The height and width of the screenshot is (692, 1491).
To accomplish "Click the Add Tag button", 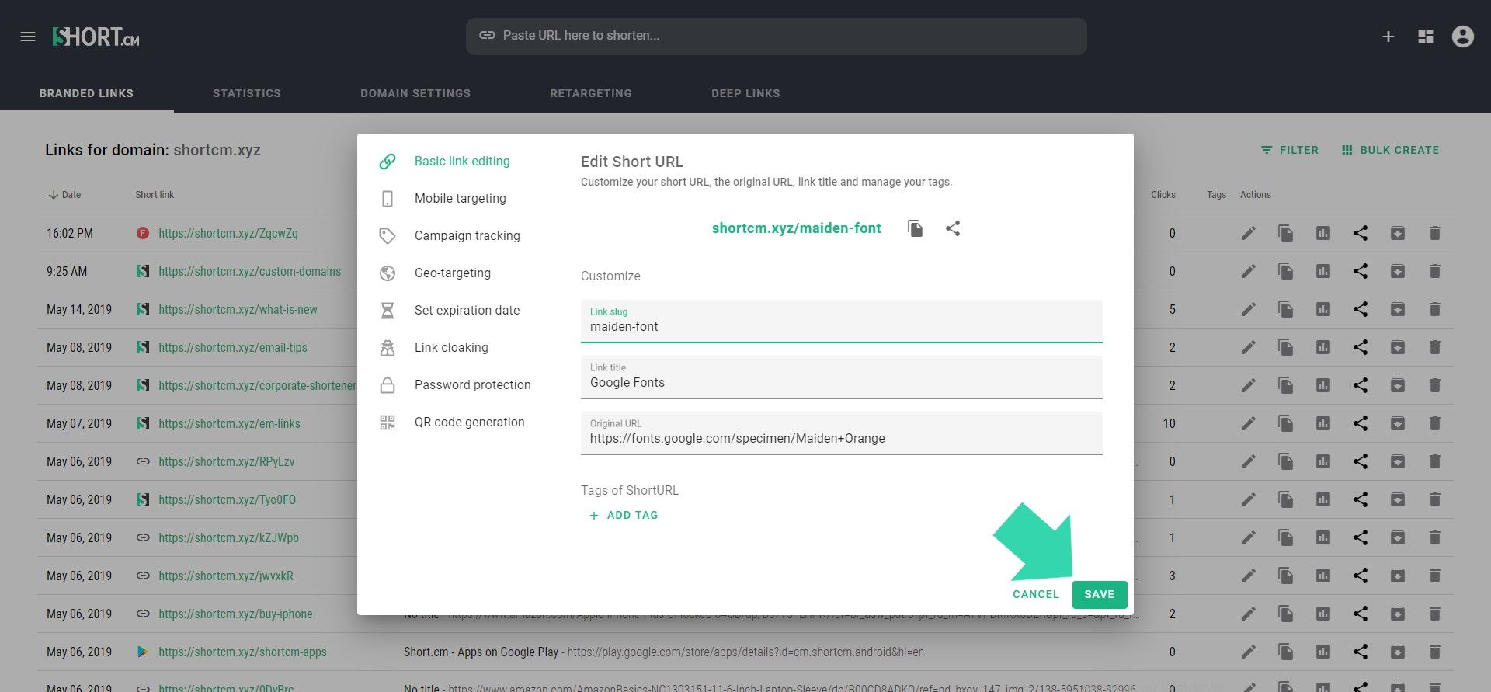I will [x=624, y=515].
